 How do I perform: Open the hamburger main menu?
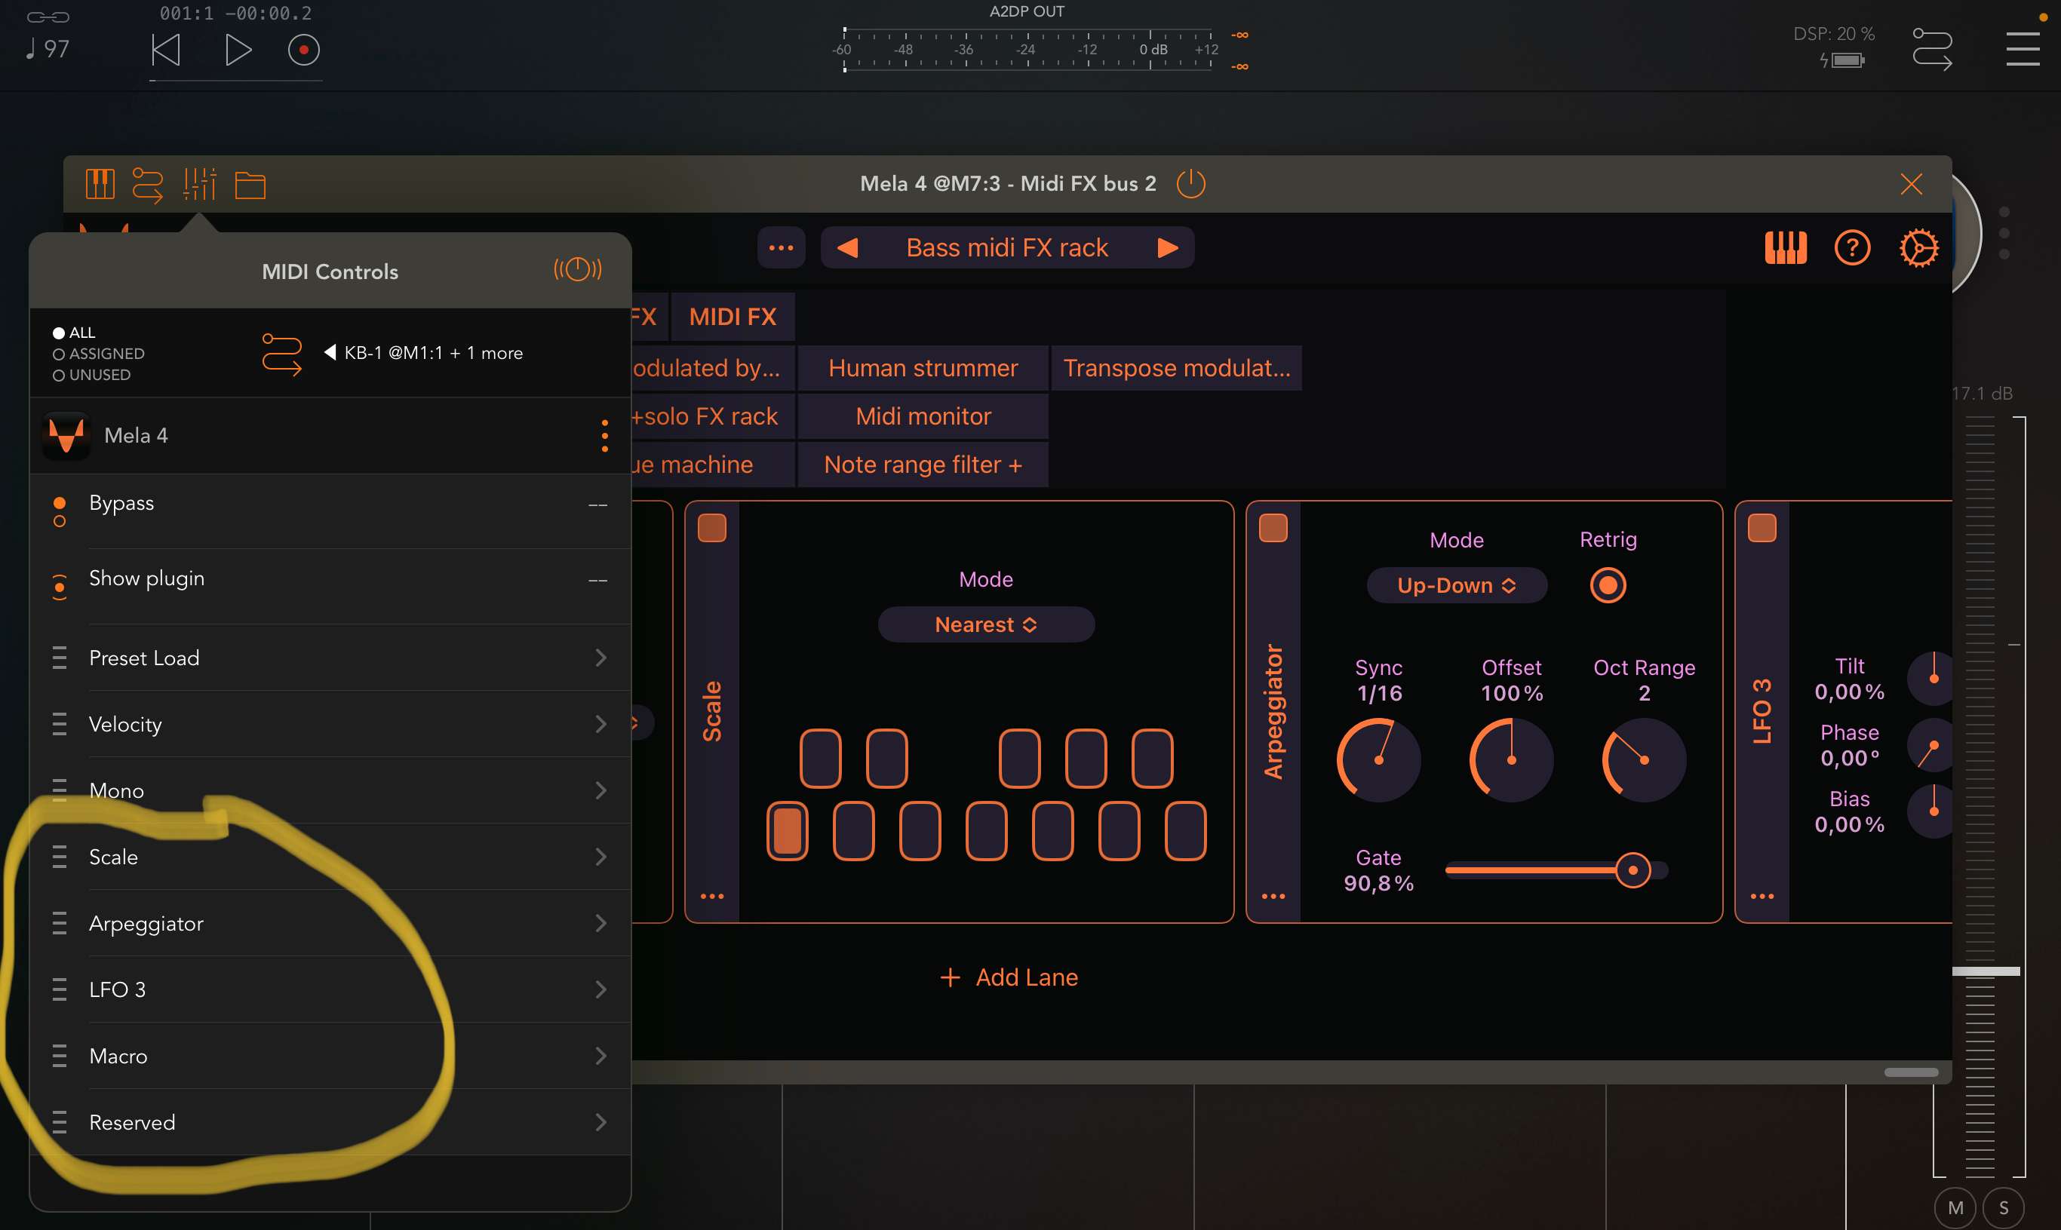(x=2023, y=49)
